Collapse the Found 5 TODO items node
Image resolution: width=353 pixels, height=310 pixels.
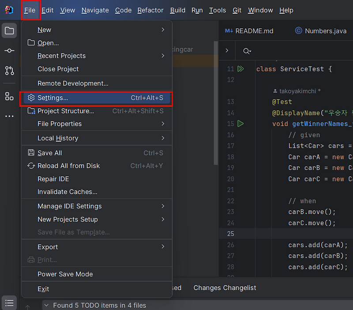pos(46,305)
